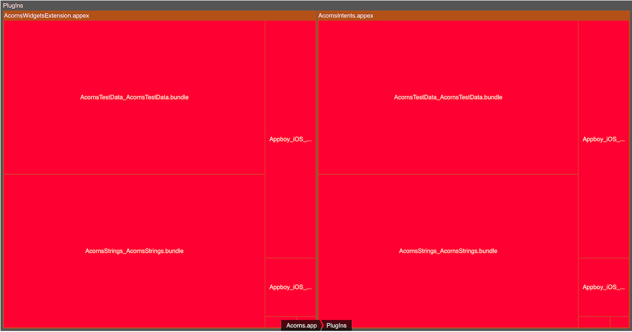Click gray PlugIns frame border along bottom edge

[151, 329]
